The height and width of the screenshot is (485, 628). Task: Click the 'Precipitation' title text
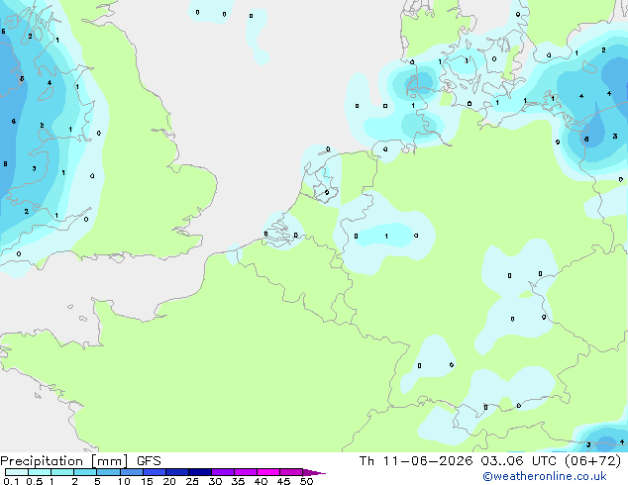pos(42,461)
